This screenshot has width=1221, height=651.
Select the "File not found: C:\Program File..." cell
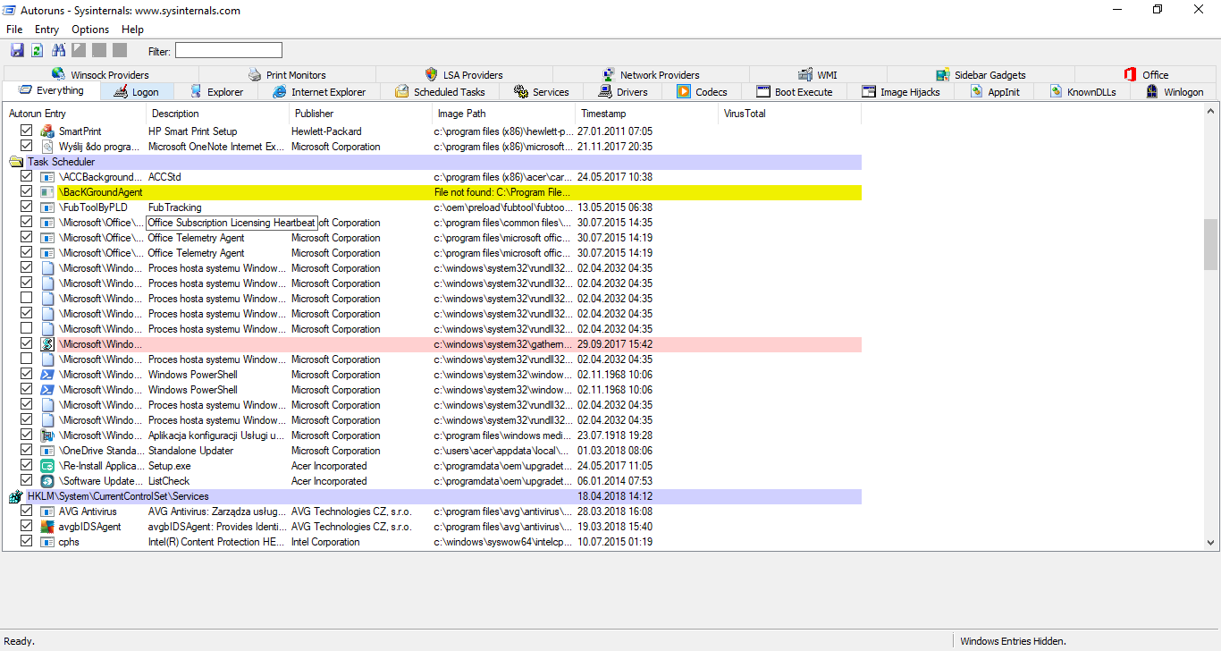click(504, 192)
